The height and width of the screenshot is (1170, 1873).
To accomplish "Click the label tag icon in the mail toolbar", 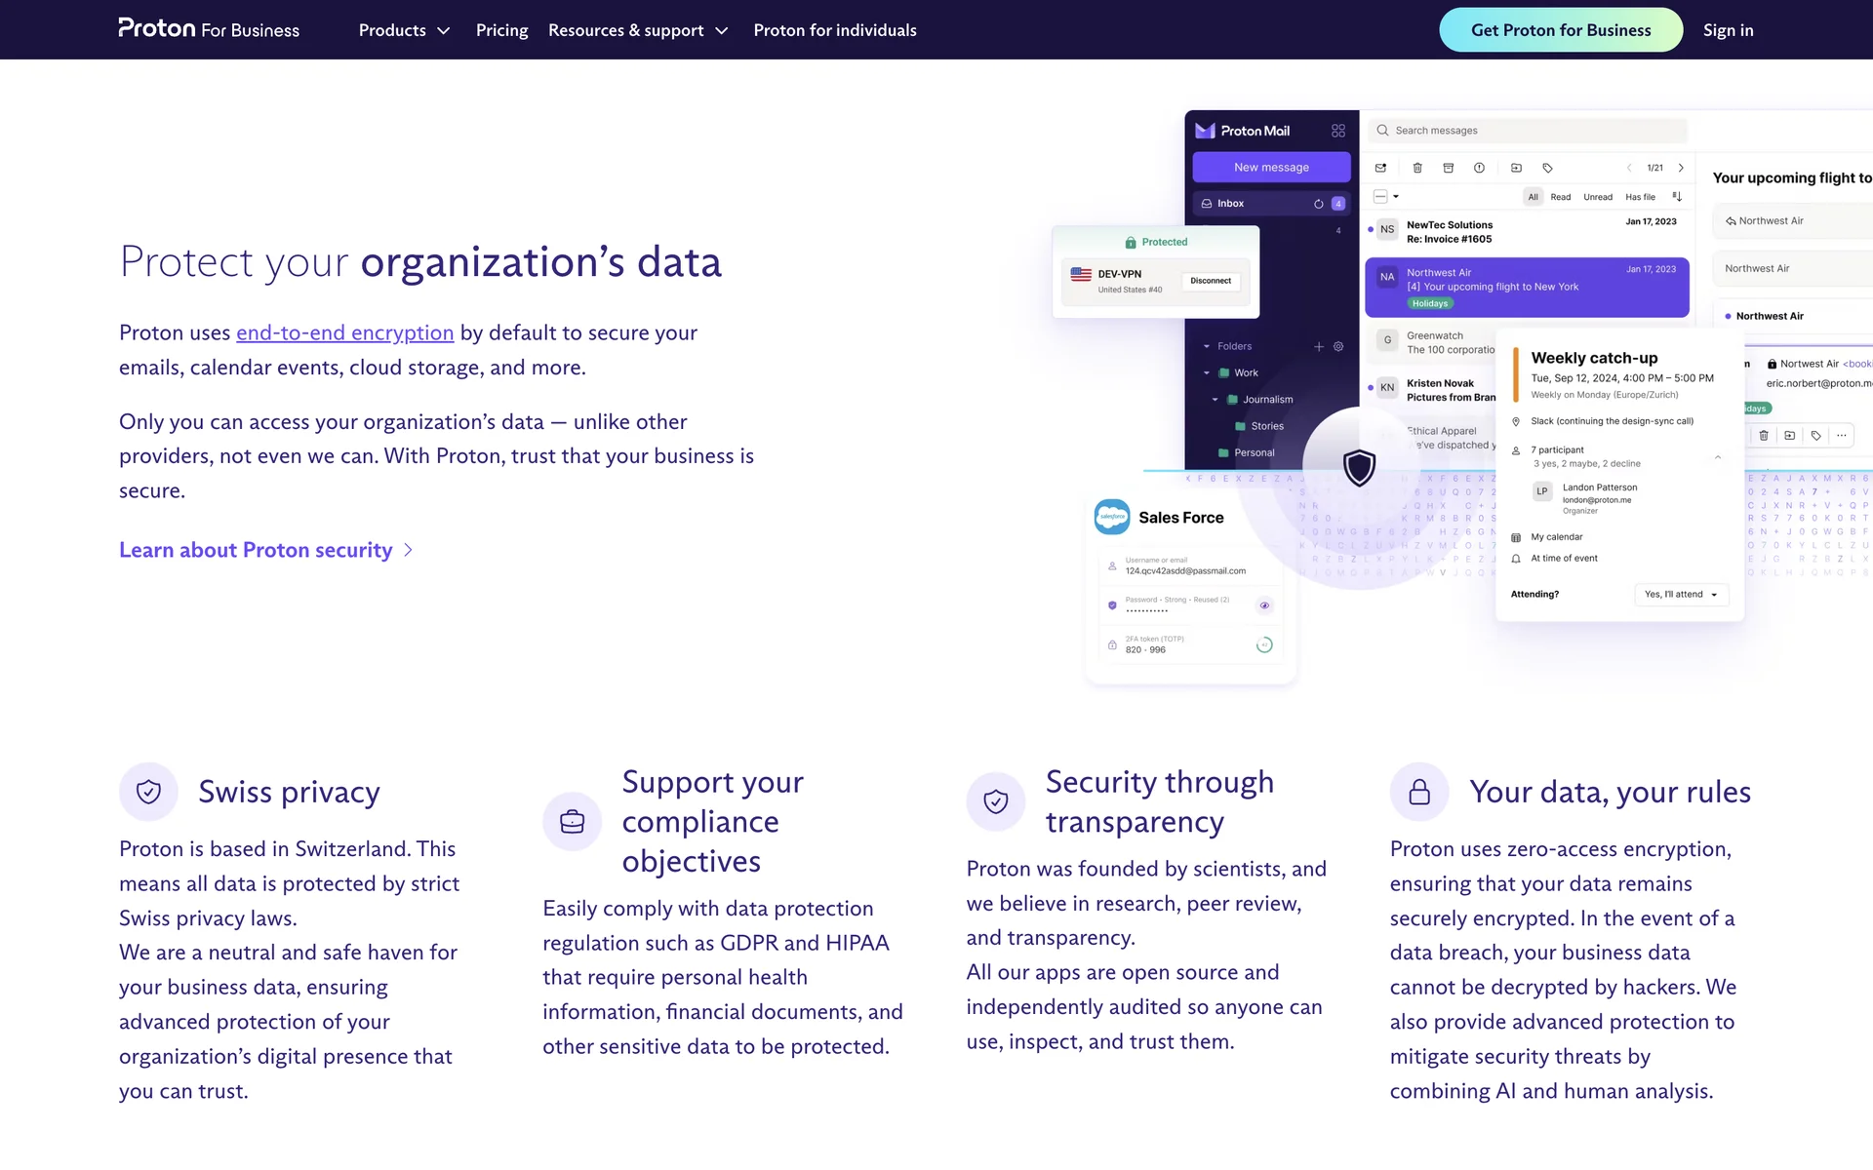I will (x=1547, y=168).
